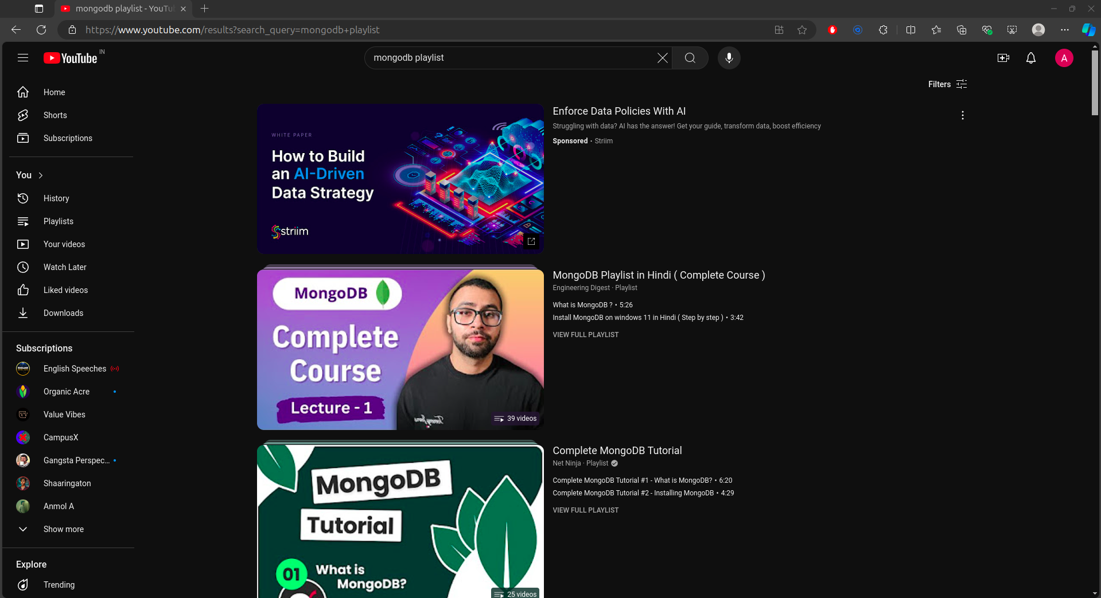Open the YouTube home icon

(x=23, y=92)
